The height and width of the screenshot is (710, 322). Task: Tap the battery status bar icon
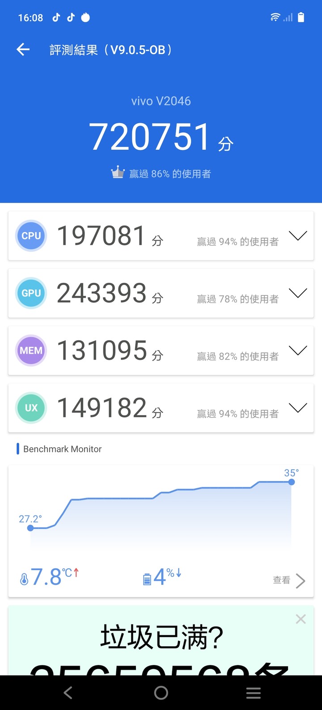[x=301, y=17]
